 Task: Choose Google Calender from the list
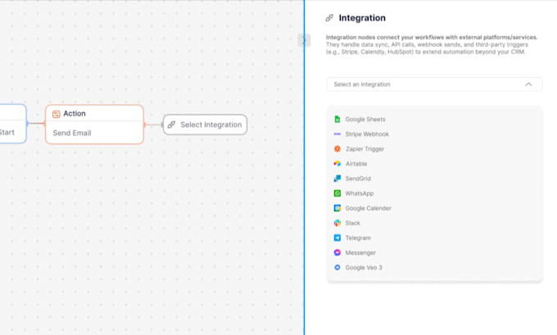pos(368,208)
